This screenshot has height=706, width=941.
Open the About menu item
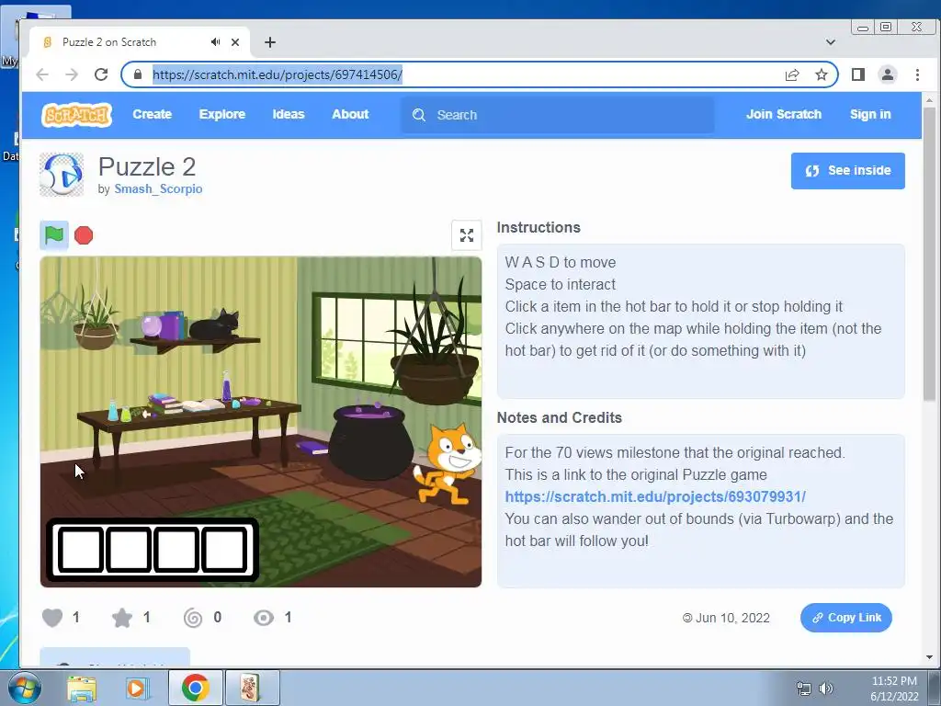tap(350, 114)
